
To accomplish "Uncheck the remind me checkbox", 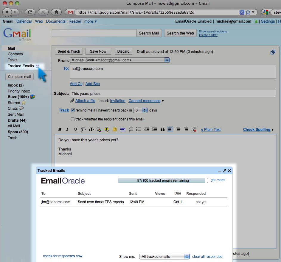I will point(73,110).
